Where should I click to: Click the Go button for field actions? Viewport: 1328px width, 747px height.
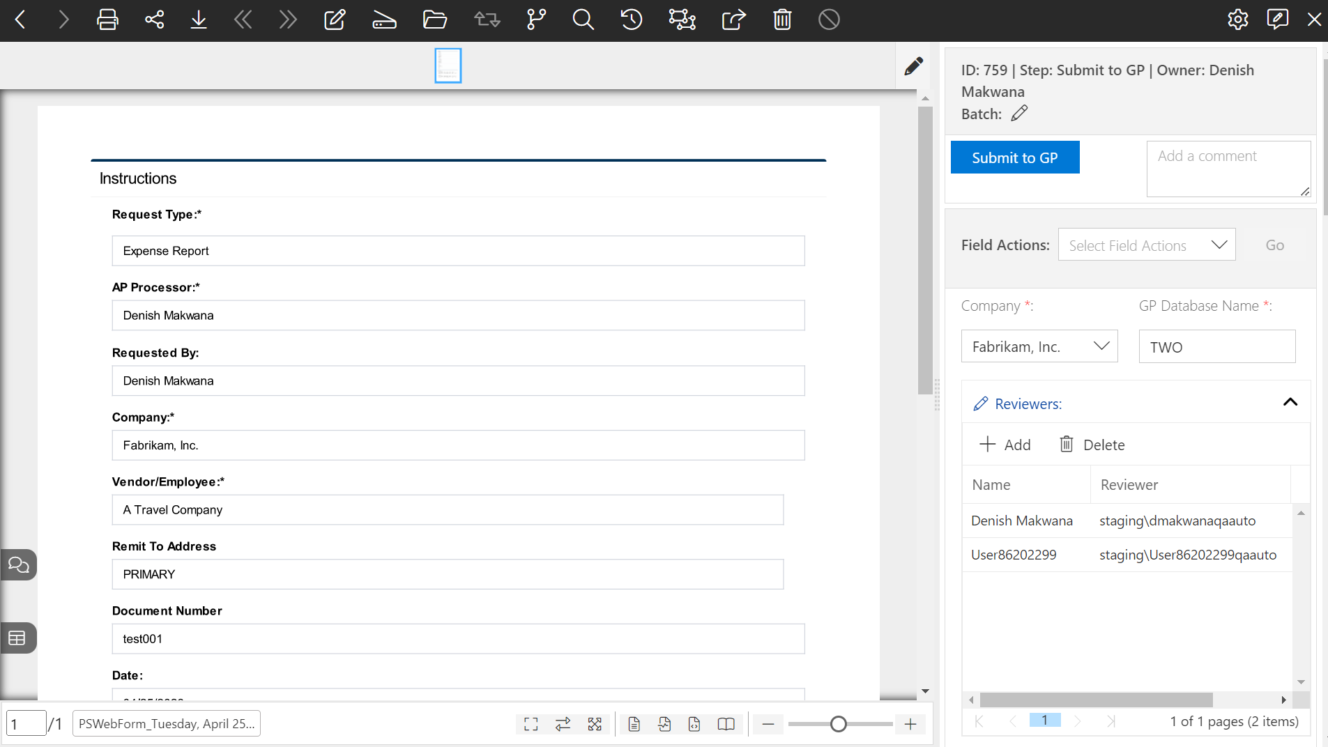(1275, 245)
